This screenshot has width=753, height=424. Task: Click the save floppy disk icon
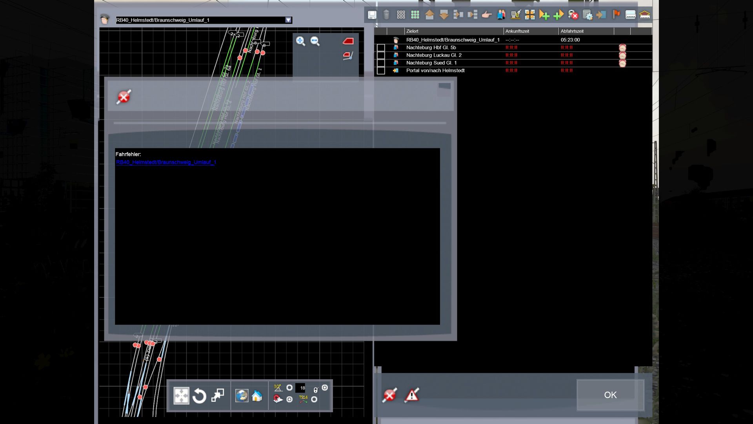(x=372, y=15)
